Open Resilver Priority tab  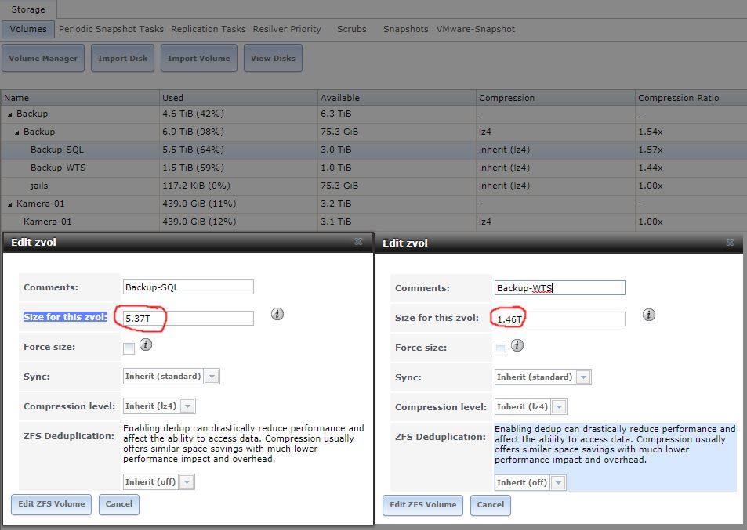pos(287,29)
